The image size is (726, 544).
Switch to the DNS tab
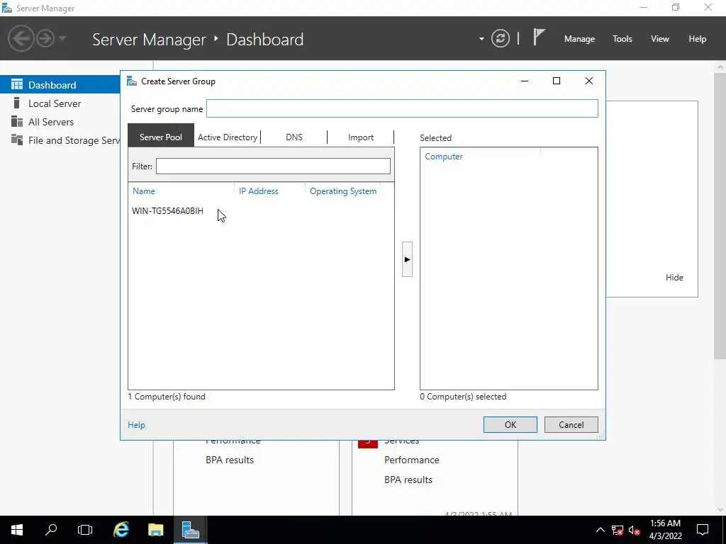294,137
